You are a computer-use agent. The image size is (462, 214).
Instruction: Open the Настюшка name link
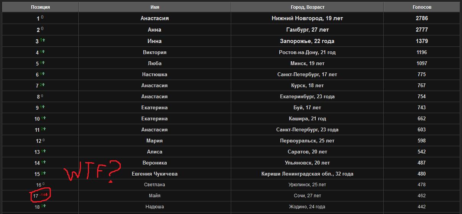coord(154,74)
